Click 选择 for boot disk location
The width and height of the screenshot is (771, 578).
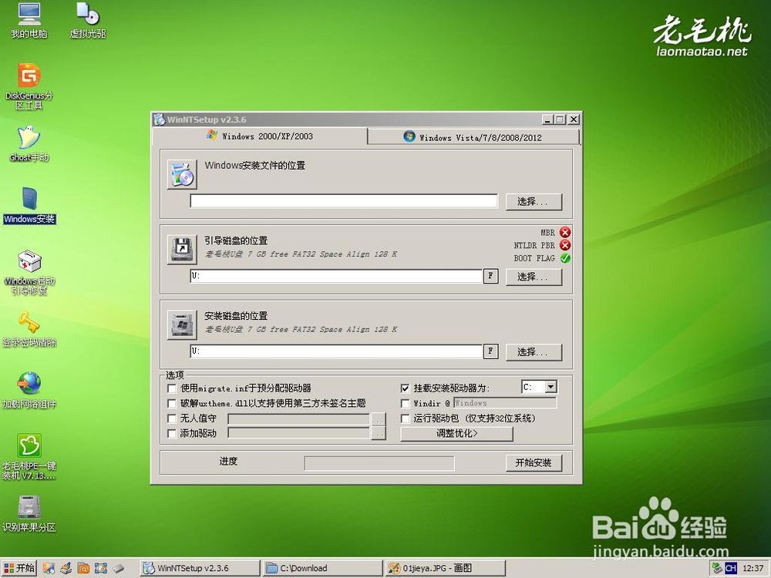pyautogui.click(x=534, y=277)
